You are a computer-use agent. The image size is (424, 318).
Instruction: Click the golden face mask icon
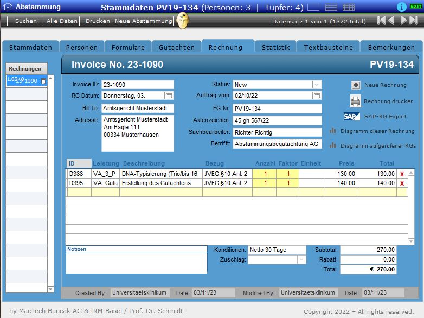183,21
